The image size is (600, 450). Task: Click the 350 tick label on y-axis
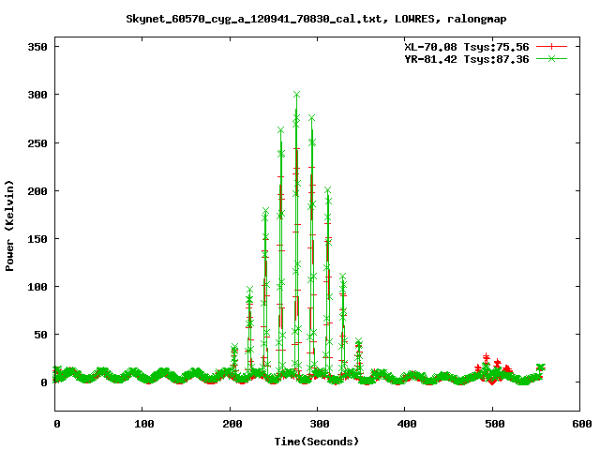(37, 47)
